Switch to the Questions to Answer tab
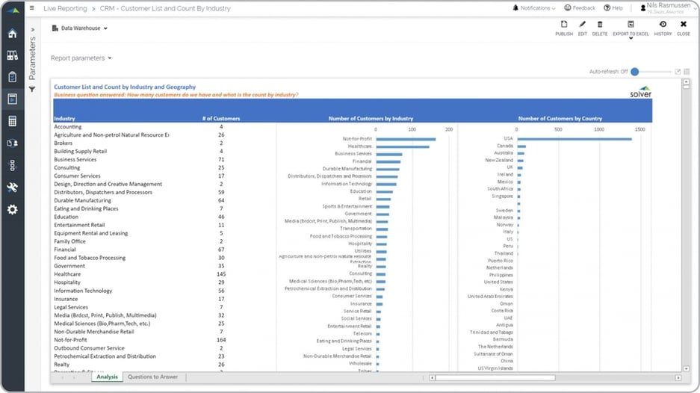The image size is (700, 393). coord(152,377)
